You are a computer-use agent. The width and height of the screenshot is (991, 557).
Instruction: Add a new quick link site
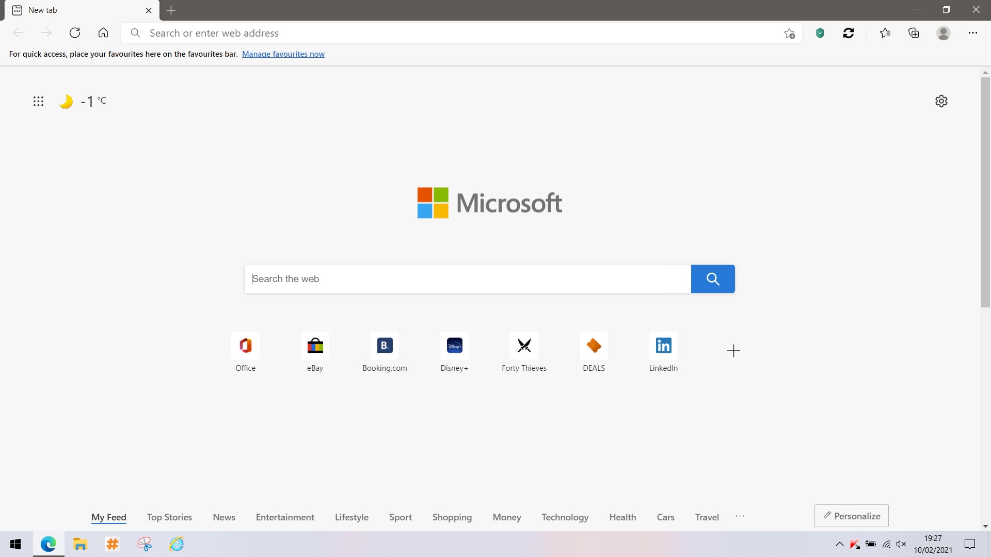tap(733, 351)
